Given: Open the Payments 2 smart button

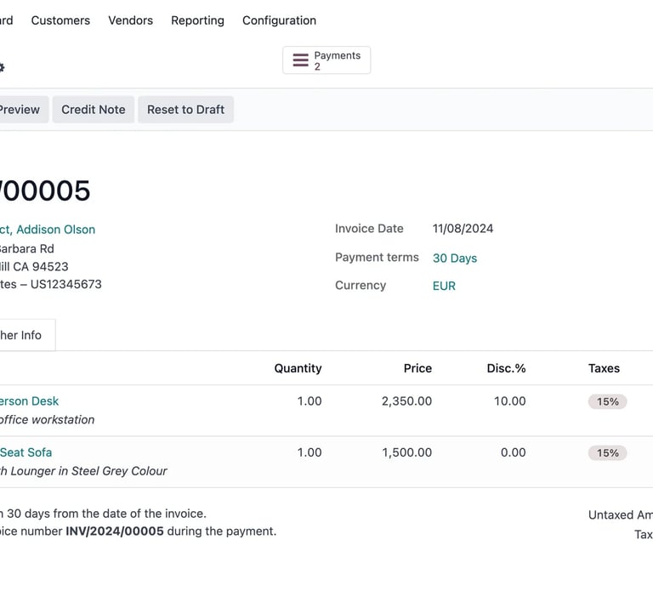Looking at the screenshot, I should [x=326, y=60].
